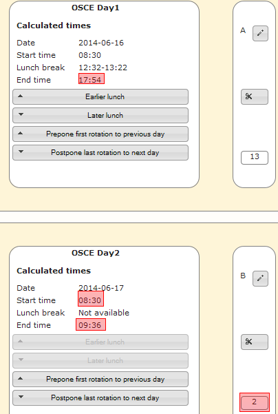Click the down arrow on Day1 Later lunch
Viewport: 278px width, 414px height.
tap(21, 114)
